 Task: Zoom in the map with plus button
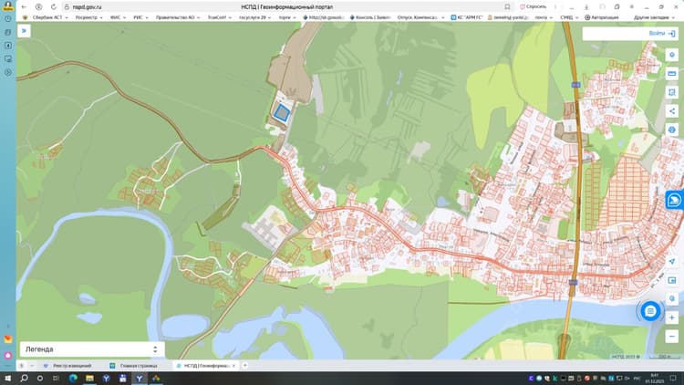point(672,317)
